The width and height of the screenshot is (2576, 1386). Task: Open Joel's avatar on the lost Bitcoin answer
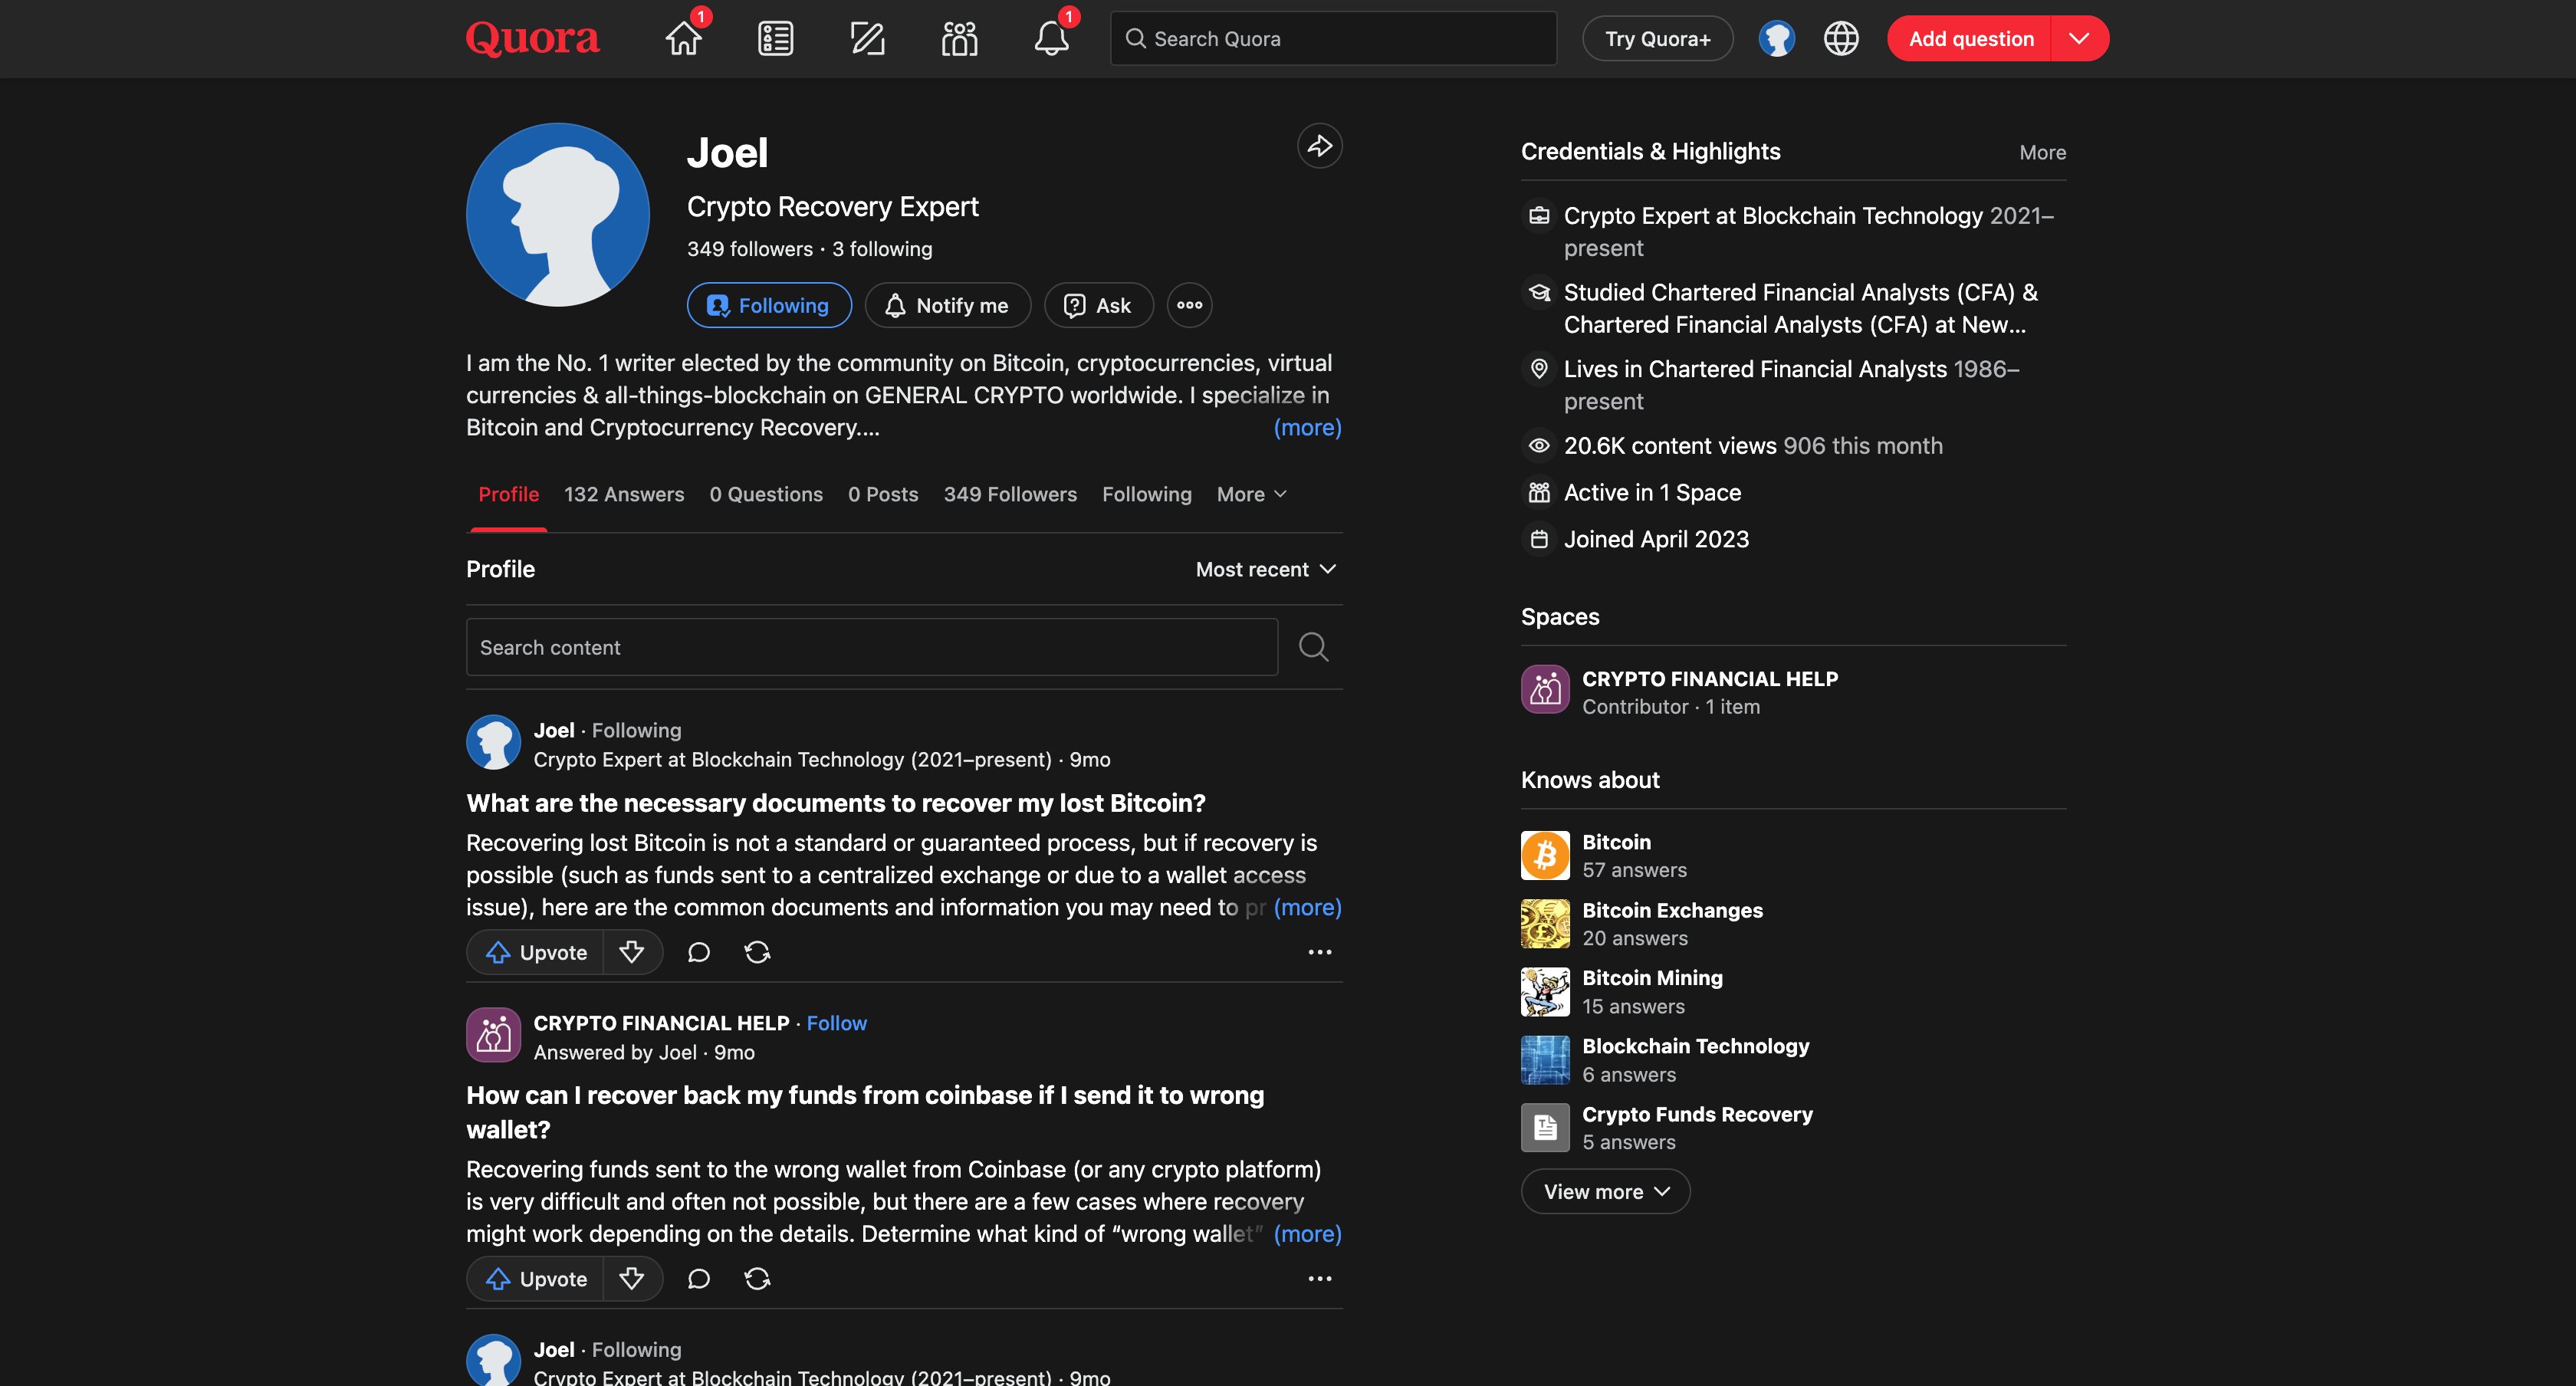pyautogui.click(x=493, y=742)
